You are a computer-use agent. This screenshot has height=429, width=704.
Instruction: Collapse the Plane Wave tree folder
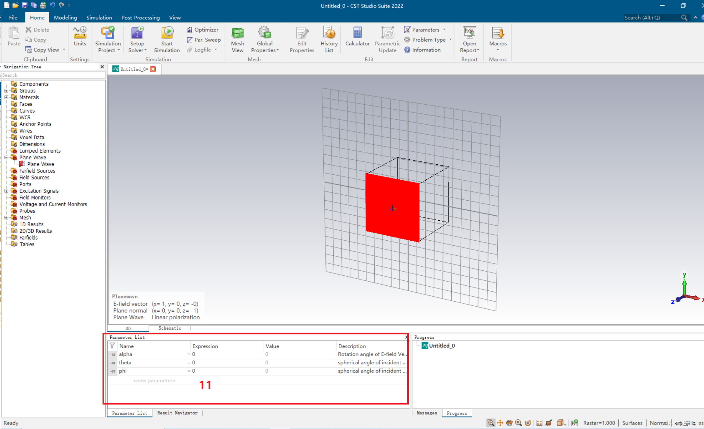[6, 157]
